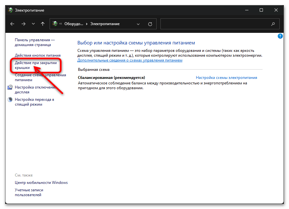The width and height of the screenshot is (289, 209).
Task: Go forward with the forward arrow
Action: 24,24
